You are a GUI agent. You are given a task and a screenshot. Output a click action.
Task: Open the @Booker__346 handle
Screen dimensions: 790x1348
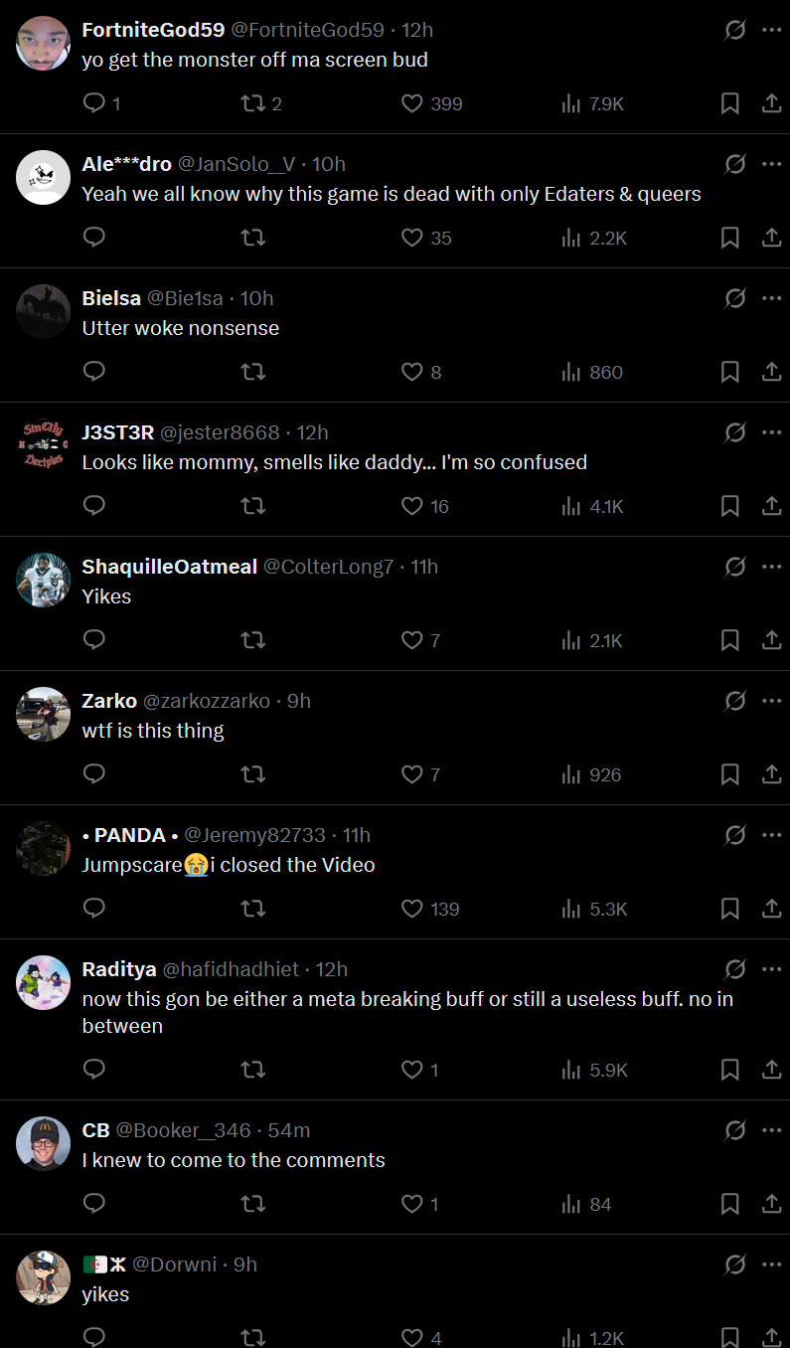click(x=184, y=1130)
